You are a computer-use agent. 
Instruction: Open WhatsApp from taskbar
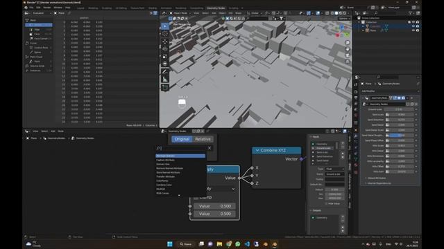click(237, 244)
